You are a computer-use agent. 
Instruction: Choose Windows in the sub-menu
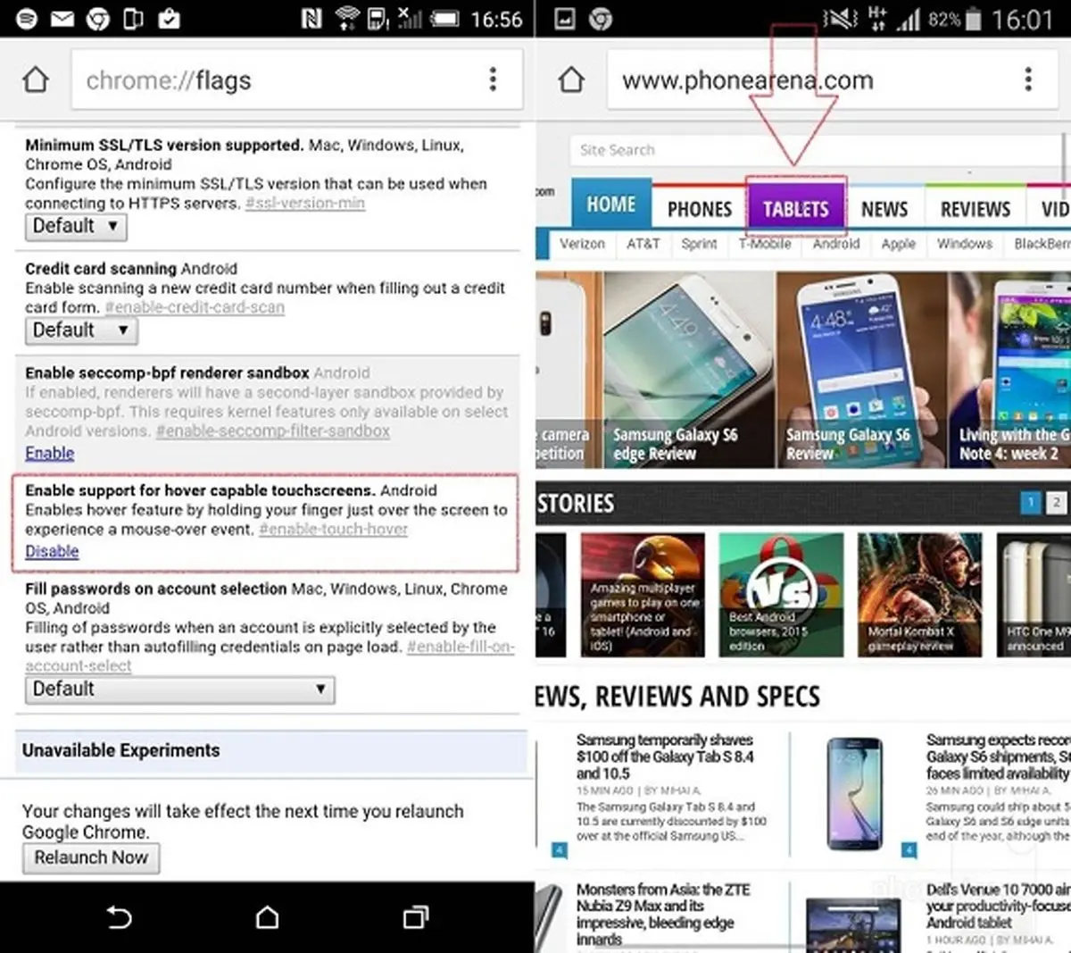965,244
